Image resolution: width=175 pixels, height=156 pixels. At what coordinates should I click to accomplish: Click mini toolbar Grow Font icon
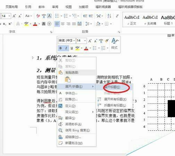90,41
